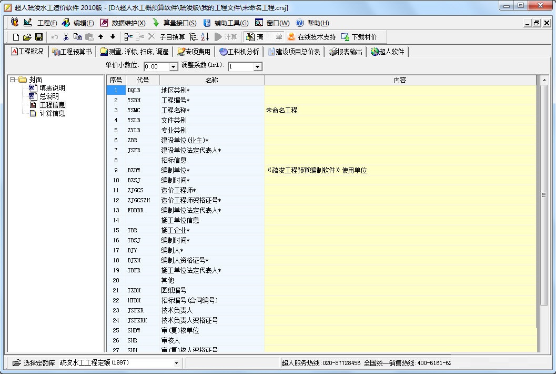This screenshot has height=374, width=556.
Task: Switch to the 工程概况 tab
Action: pos(27,52)
